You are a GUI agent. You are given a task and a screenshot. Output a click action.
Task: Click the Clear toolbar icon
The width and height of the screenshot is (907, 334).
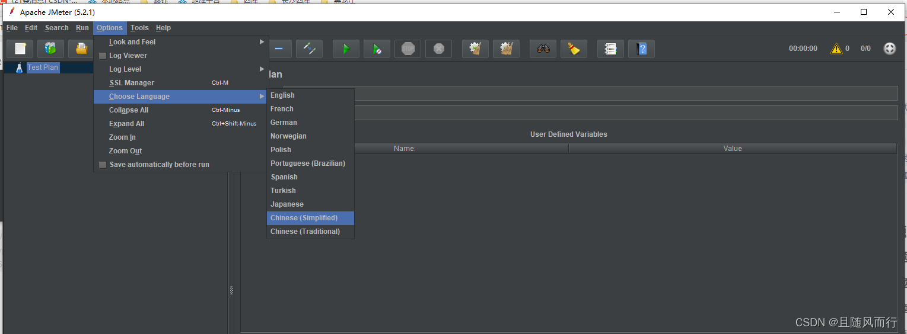pos(475,49)
